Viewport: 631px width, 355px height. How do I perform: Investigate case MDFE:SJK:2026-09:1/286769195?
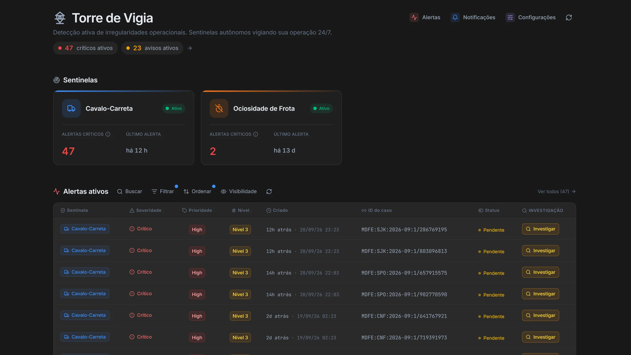pyautogui.click(x=540, y=229)
